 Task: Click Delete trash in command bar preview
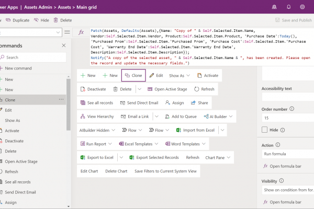[x=122, y=89]
